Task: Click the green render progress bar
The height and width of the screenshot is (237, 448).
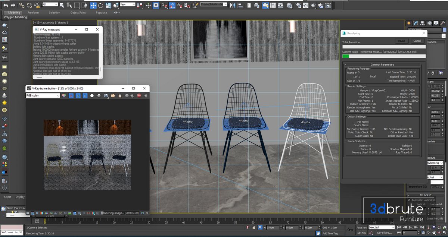Action: [x=346, y=56]
